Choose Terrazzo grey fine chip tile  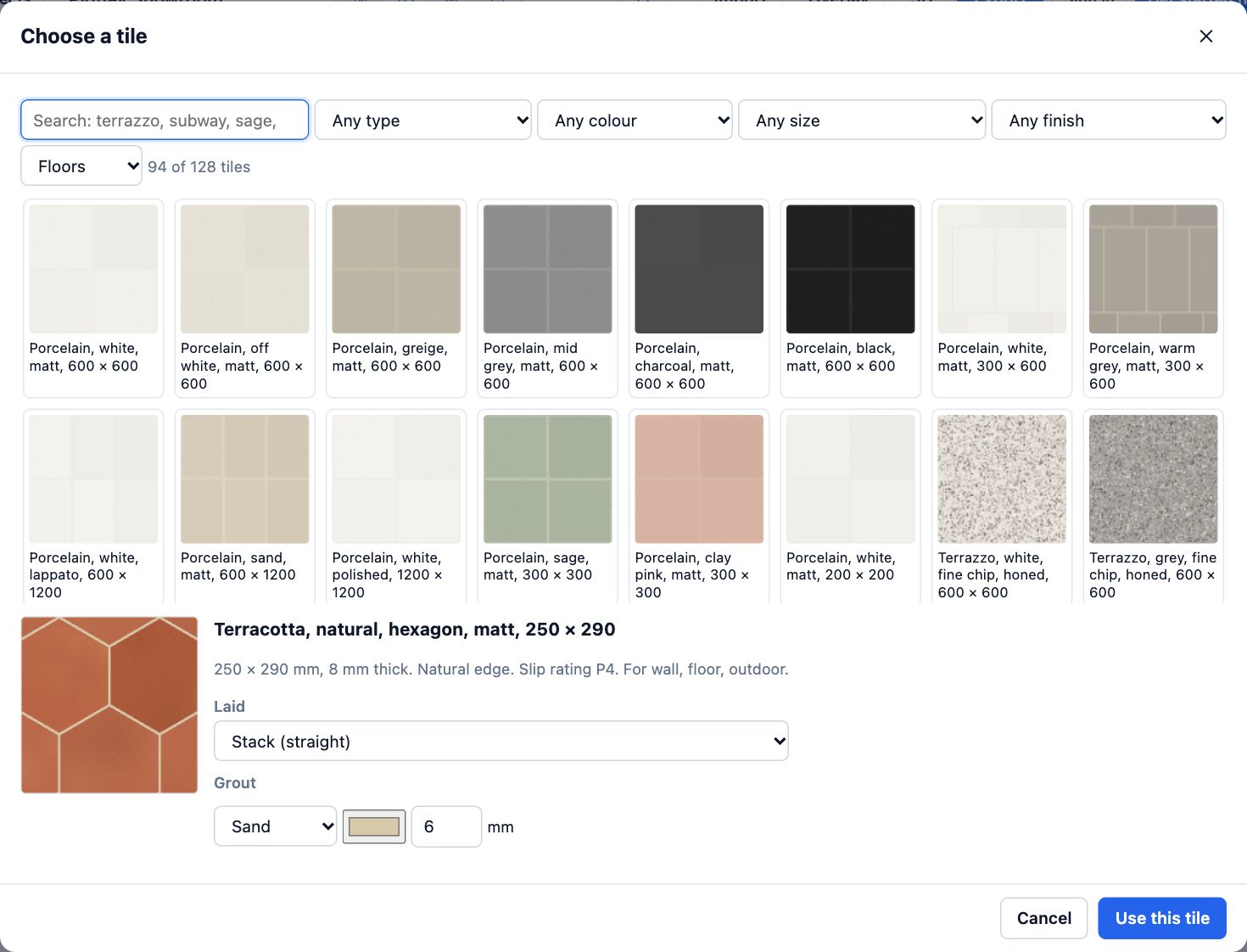1154,507
